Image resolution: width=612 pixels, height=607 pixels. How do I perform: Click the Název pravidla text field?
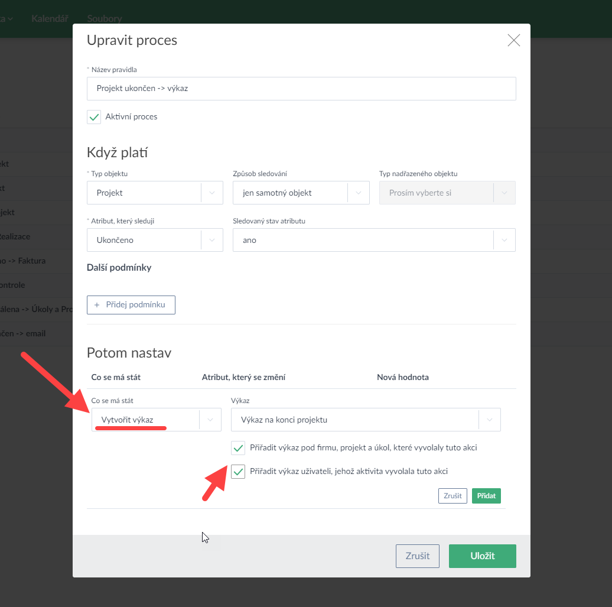[x=301, y=89]
